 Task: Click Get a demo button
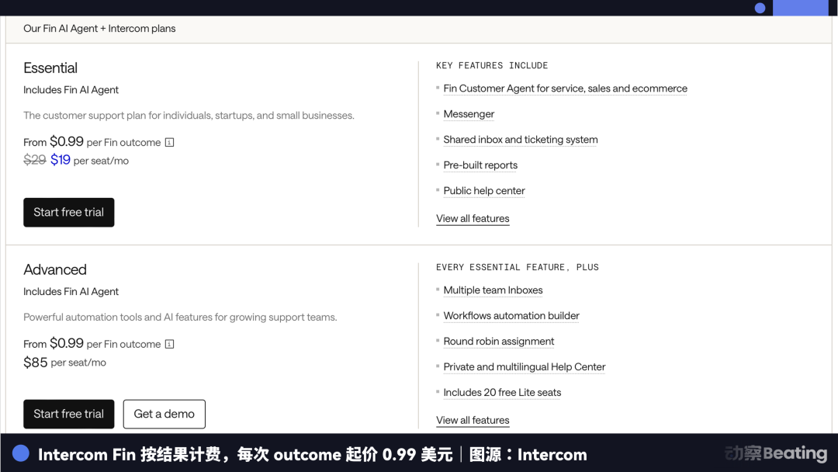(164, 414)
